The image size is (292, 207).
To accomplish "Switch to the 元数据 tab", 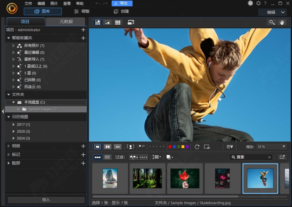I will [66, 22].
